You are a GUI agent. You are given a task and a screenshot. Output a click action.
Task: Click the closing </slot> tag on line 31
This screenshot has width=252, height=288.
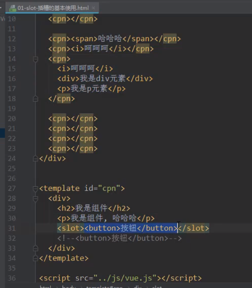tap(194, 228)
